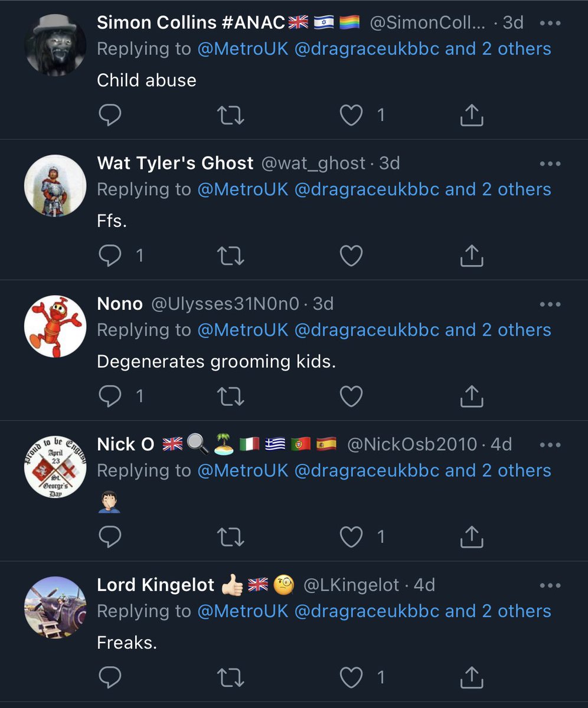Expand three-dot menu on Nick O's tweet
The width and height of the screenshot is (588, 708).
click(x=550, y=445)
